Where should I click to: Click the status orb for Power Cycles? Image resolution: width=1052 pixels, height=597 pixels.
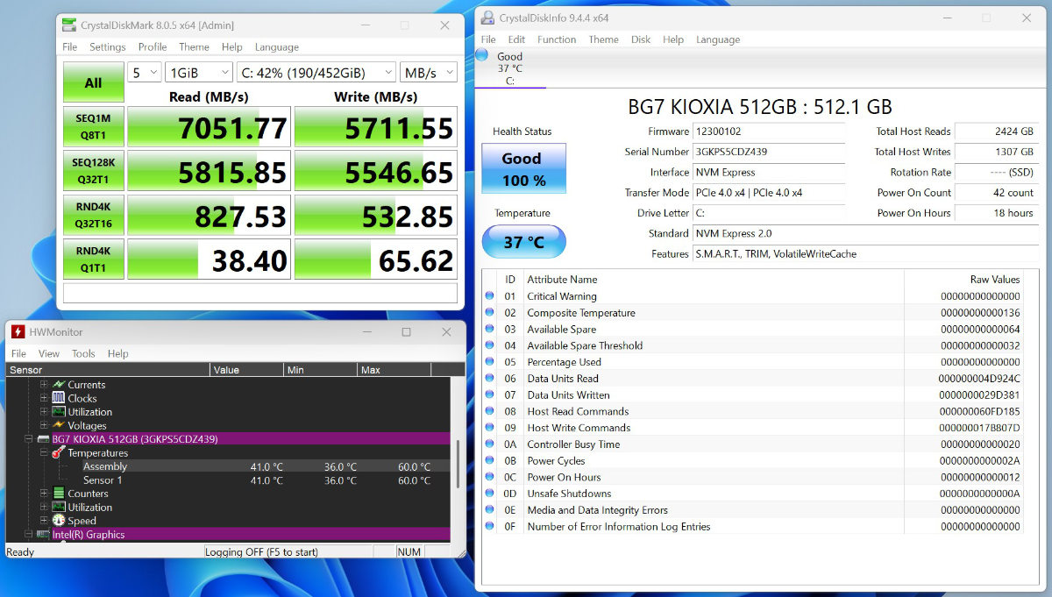click(489, 460)
